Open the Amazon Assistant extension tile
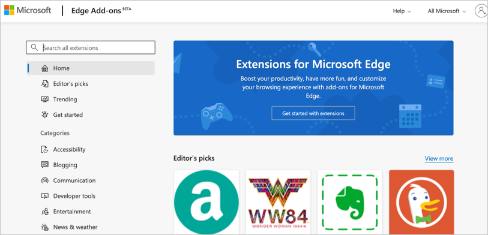The height and width of the screenshot is (235, 488). click(206, 202)
